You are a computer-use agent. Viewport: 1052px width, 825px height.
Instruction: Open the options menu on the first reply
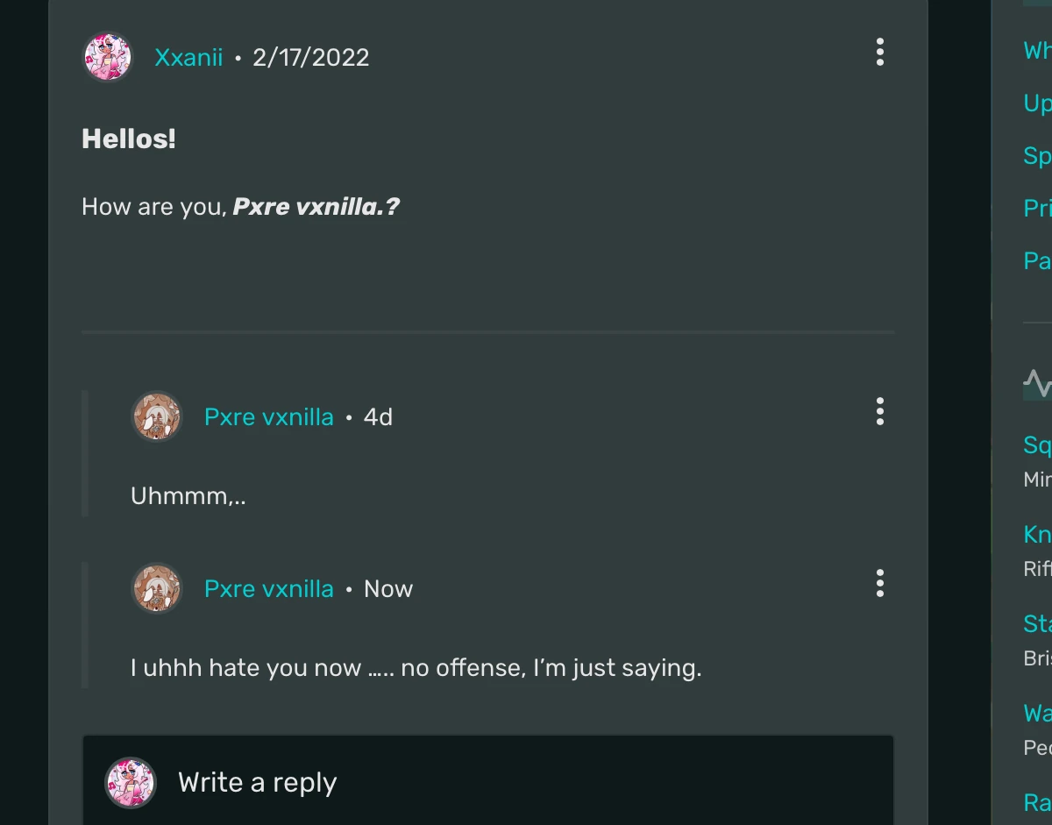pyautogui.click(x=879, y=412)
